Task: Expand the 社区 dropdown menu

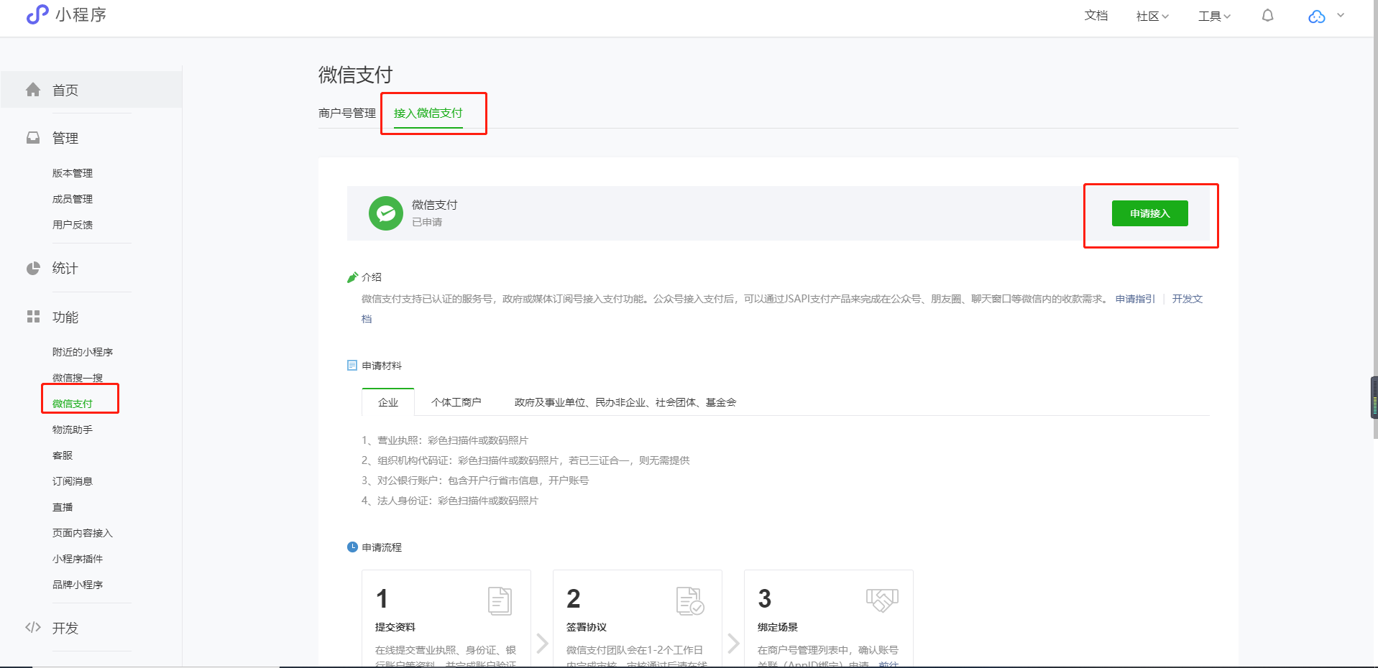Action: [1152, 17]
